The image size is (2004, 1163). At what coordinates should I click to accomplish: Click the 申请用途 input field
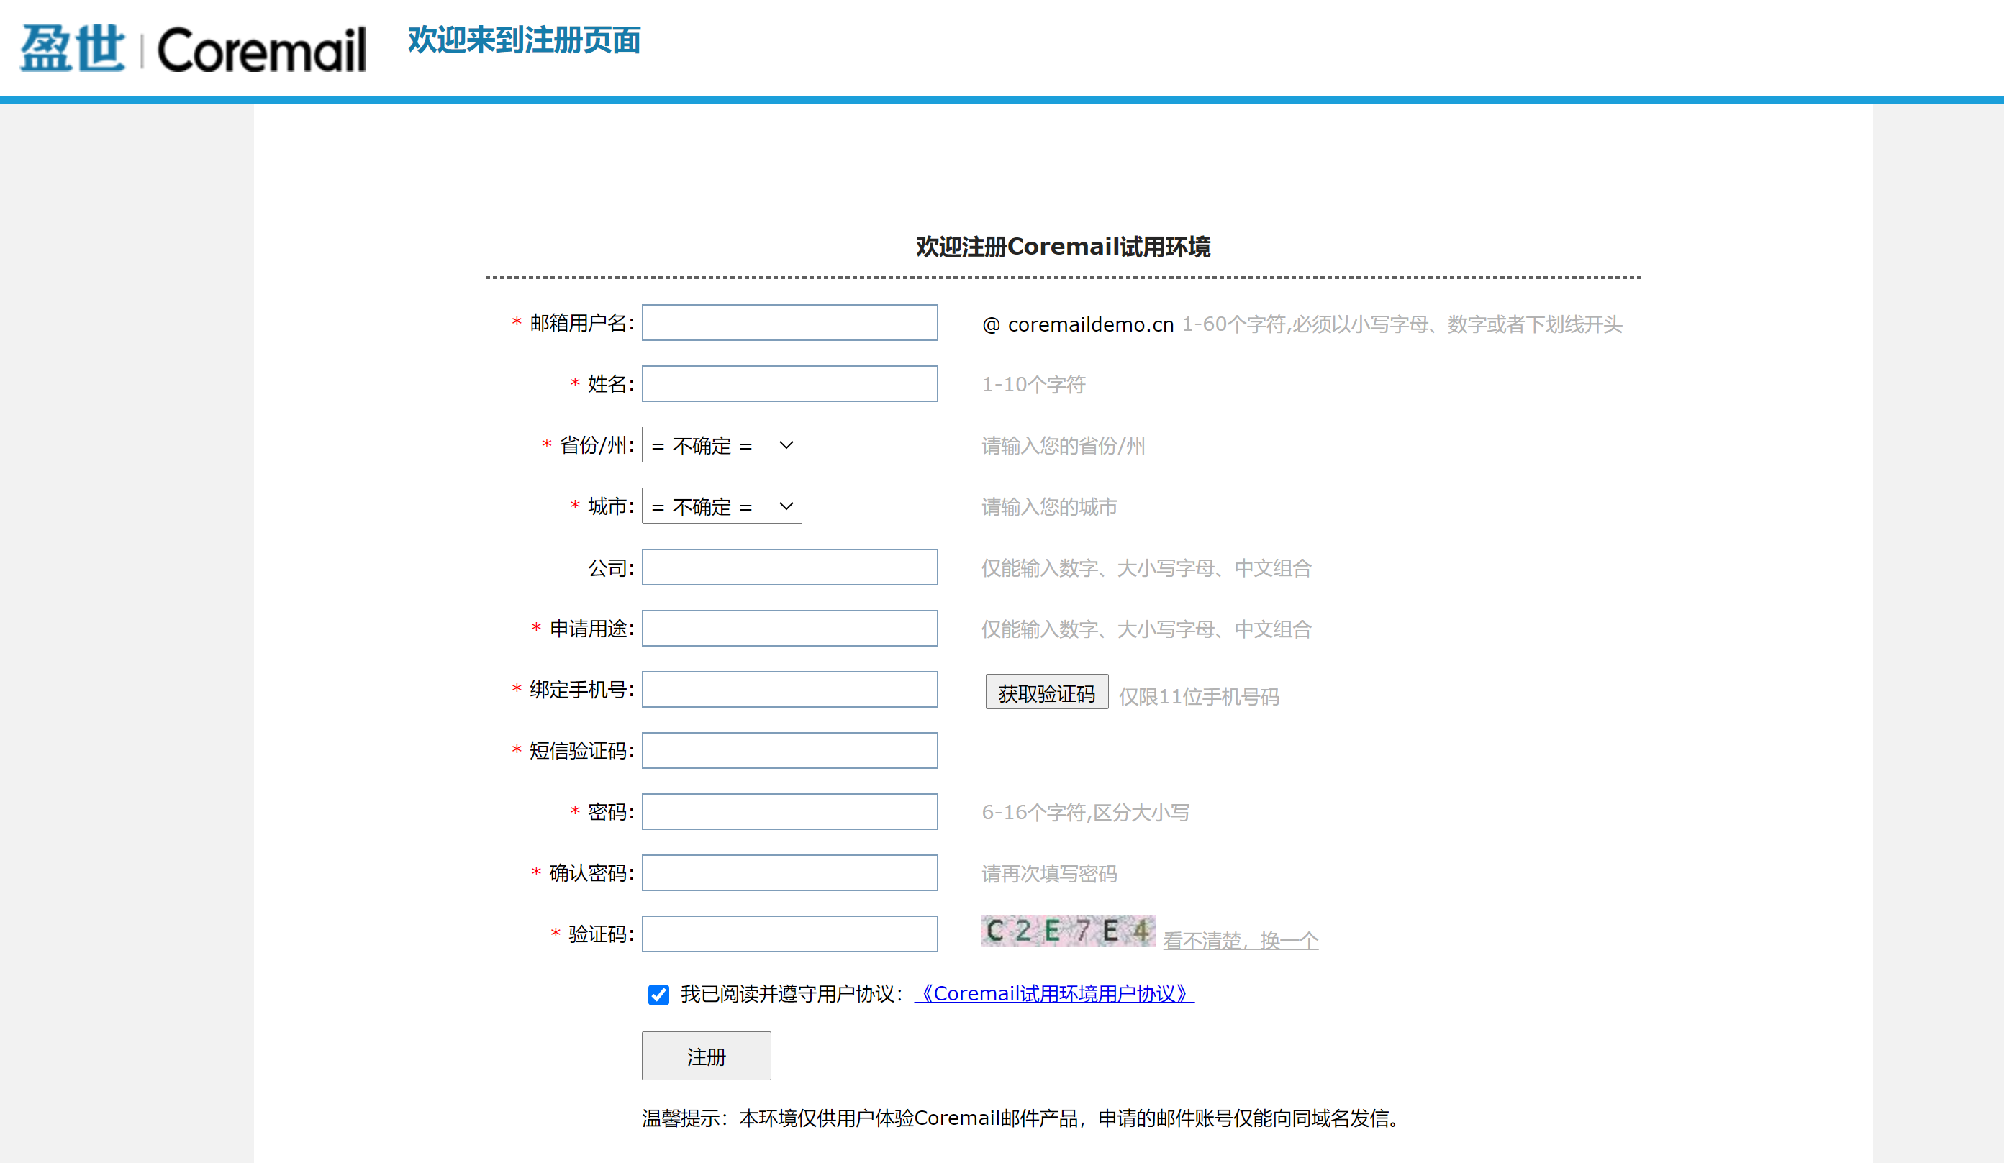tap(789, 629)
